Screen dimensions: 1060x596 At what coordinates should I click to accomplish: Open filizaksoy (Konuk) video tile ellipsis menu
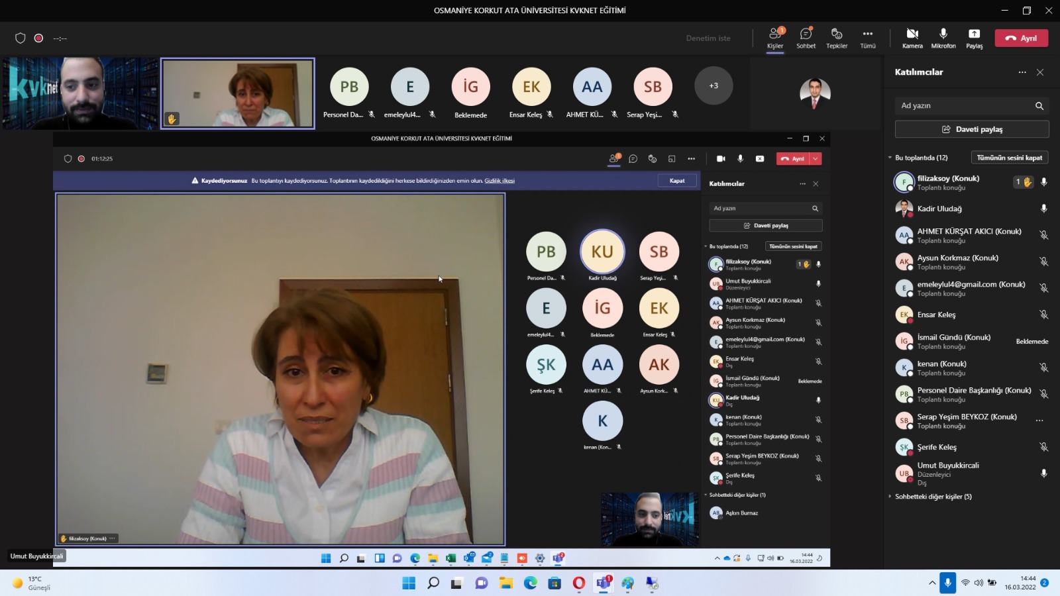pyautogui.click(x=113, y=538)
